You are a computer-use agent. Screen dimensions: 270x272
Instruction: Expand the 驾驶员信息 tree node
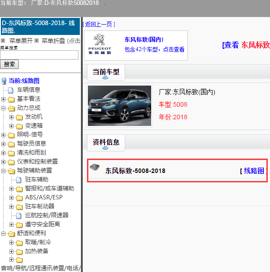(x=3, y=144)
